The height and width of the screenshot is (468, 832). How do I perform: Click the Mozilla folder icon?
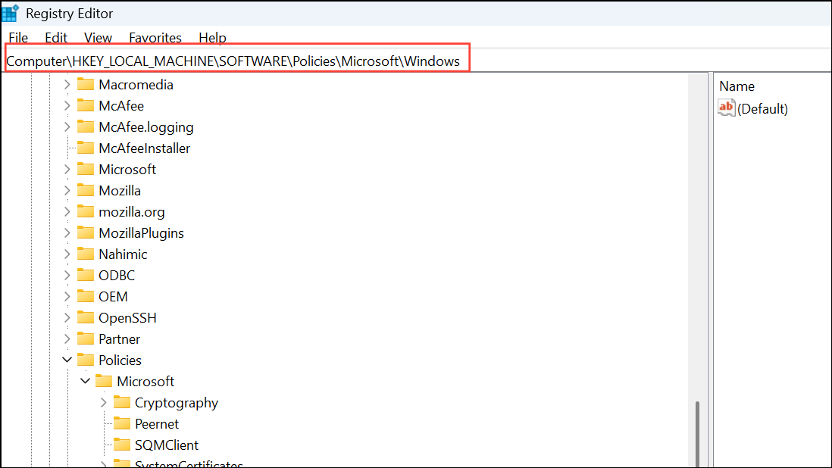(86, 190)
